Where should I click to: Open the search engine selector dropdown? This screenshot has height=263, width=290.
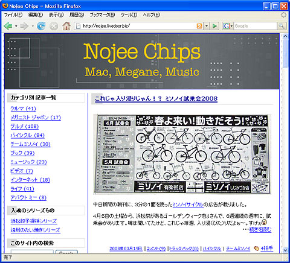tap(231, 26)
